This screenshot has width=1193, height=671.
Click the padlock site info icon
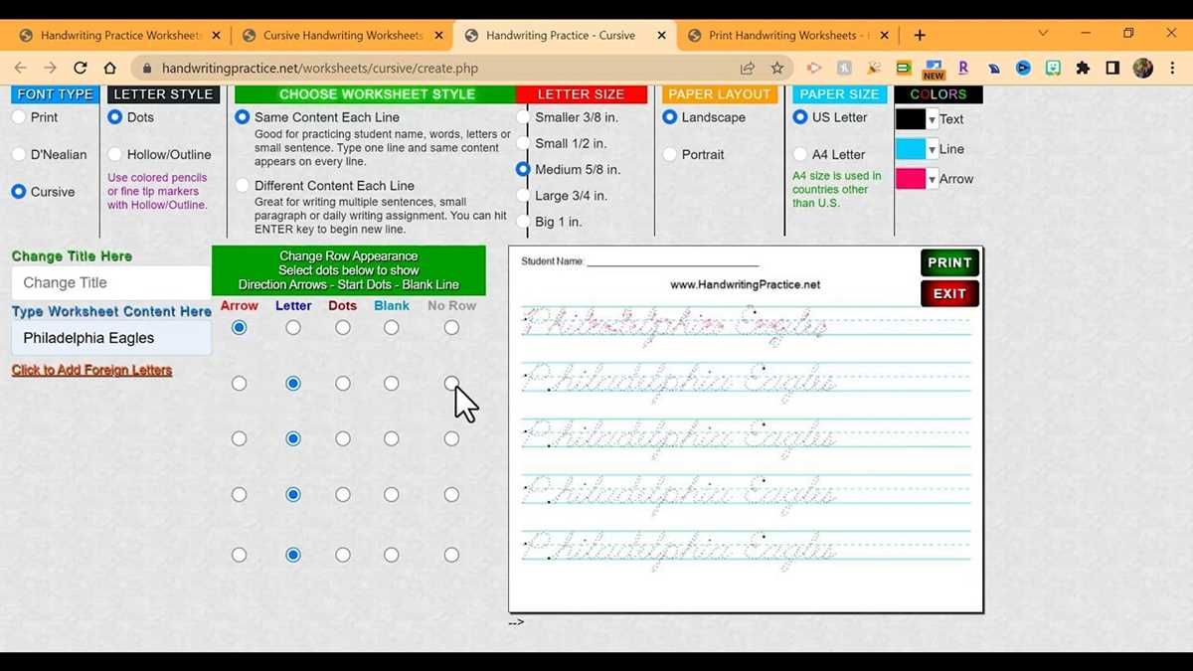pos(147,69)
